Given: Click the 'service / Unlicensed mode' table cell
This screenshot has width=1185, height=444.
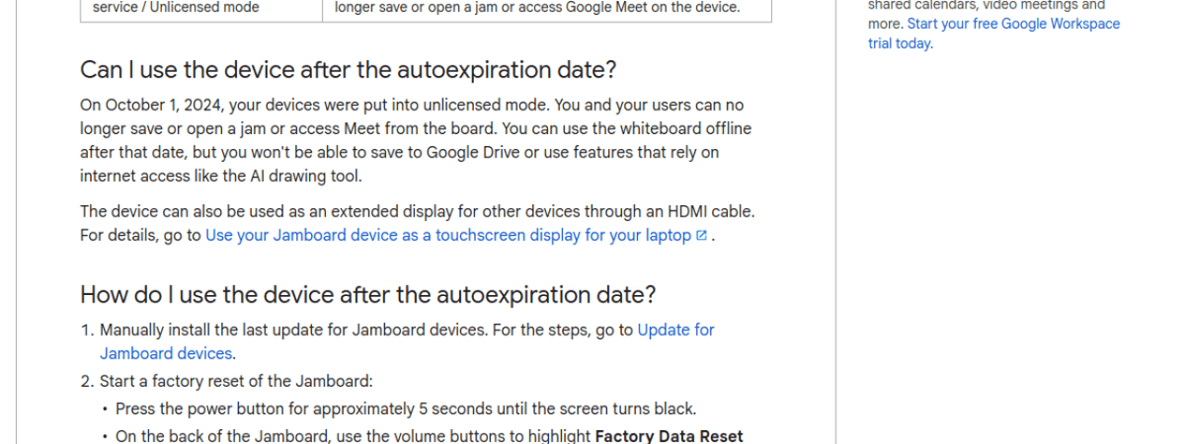Looking at the screenshot, I should tap(176, 8).
